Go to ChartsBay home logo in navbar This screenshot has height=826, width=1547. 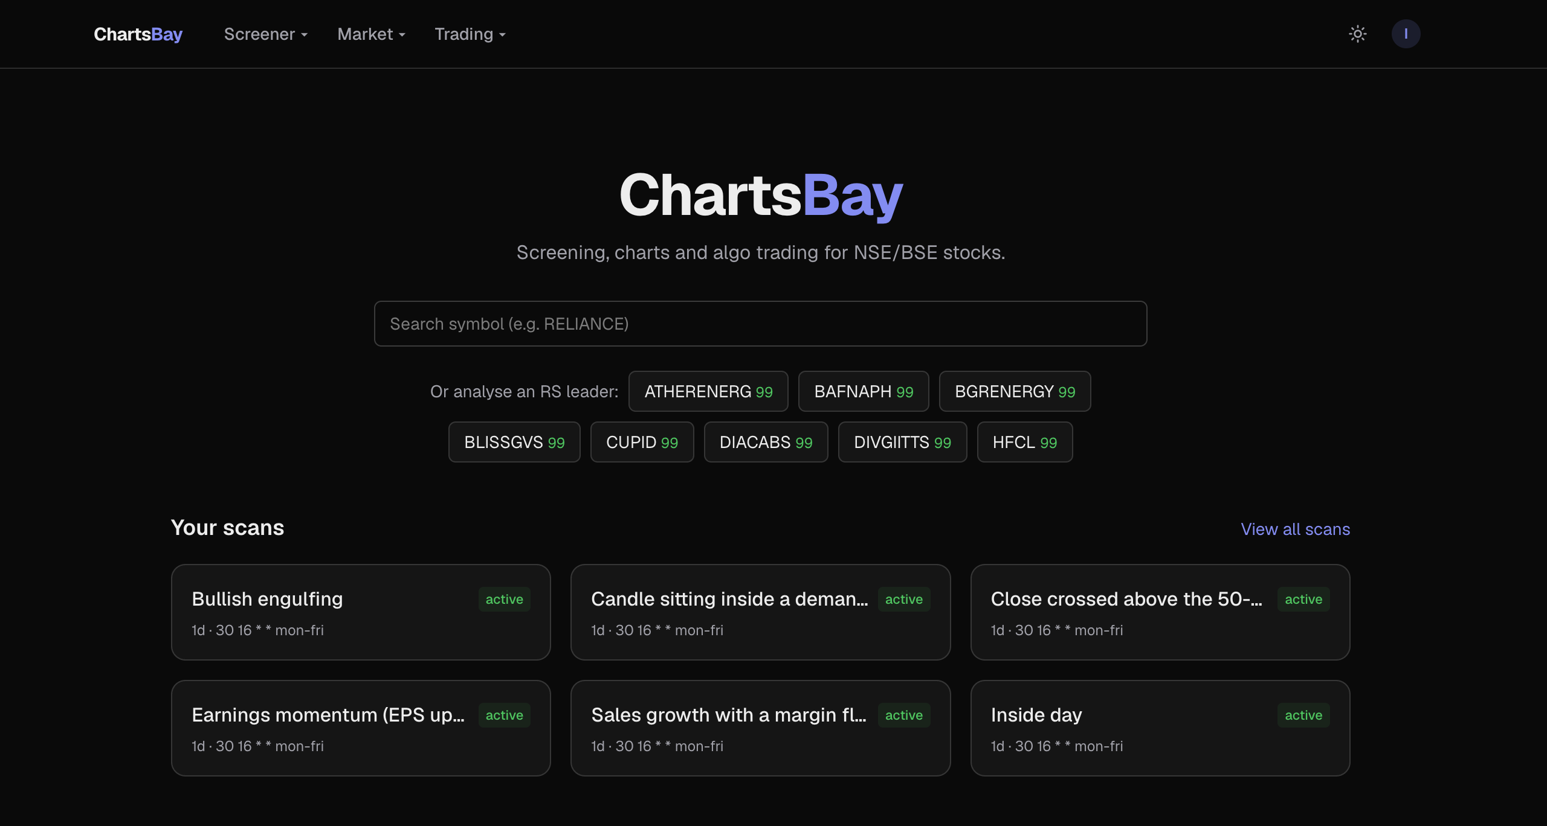tap(138, 34)
